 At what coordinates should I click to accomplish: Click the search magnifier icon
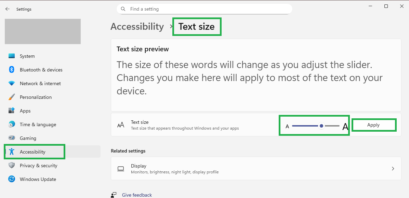coord(123,9)
